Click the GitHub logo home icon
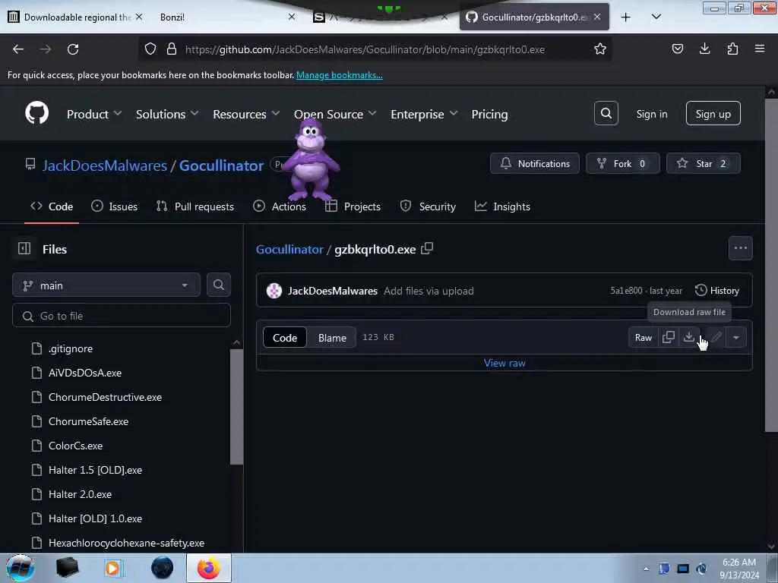The height and width of the screenshot is (583, 778). 36,114
